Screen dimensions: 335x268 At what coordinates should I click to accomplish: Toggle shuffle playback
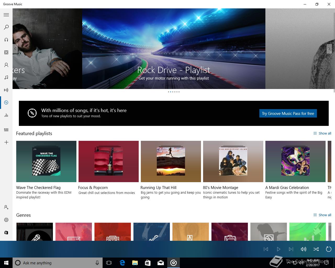(316, 249)
